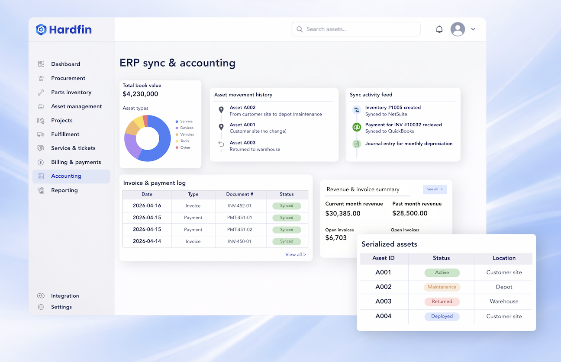Click the INV-452-01 document number
This screenshot has height=362, width=561.
239,206
